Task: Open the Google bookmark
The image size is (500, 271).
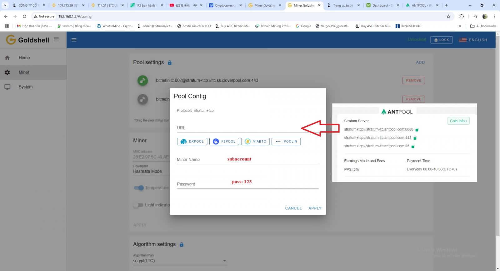Action: tap(303, 26)
